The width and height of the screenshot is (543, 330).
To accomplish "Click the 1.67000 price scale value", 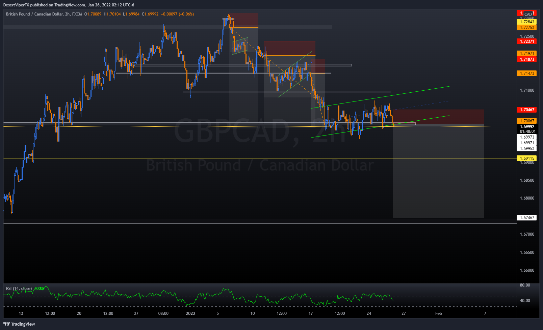I will tap(527, 234).
